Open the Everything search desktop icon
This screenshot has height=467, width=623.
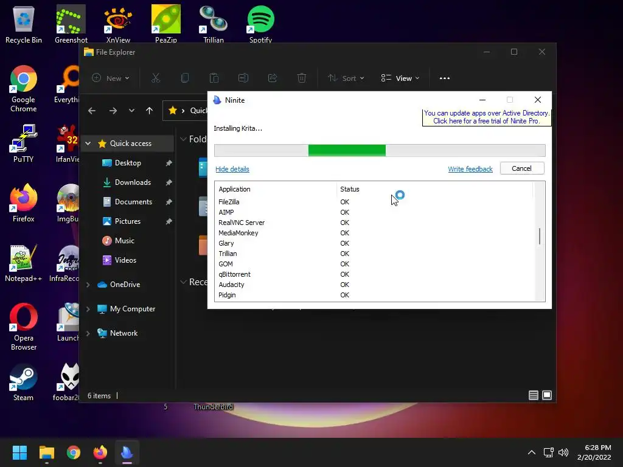[68, 84]
